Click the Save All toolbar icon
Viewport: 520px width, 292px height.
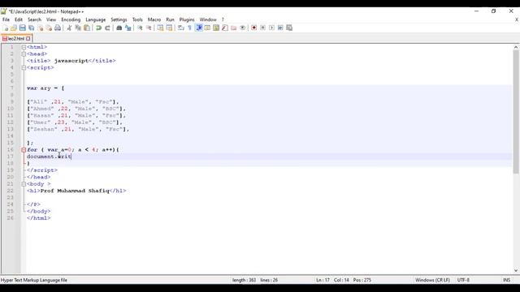click(31, 28)
